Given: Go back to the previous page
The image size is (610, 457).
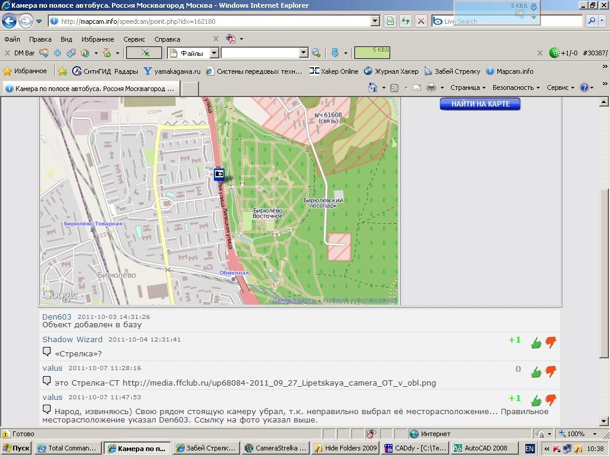Looking at the screenshot, I should click(10, 21).
